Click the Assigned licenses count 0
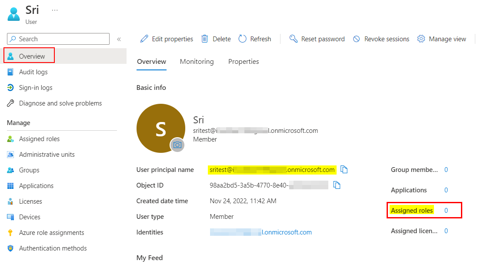The image size is (484, 264). 446,231
